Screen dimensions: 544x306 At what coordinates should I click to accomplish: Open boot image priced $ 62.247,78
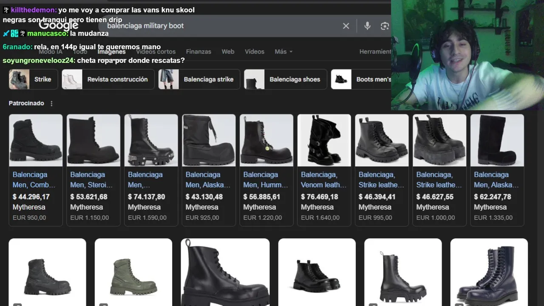pyautogui.click(x=497, y=140)
